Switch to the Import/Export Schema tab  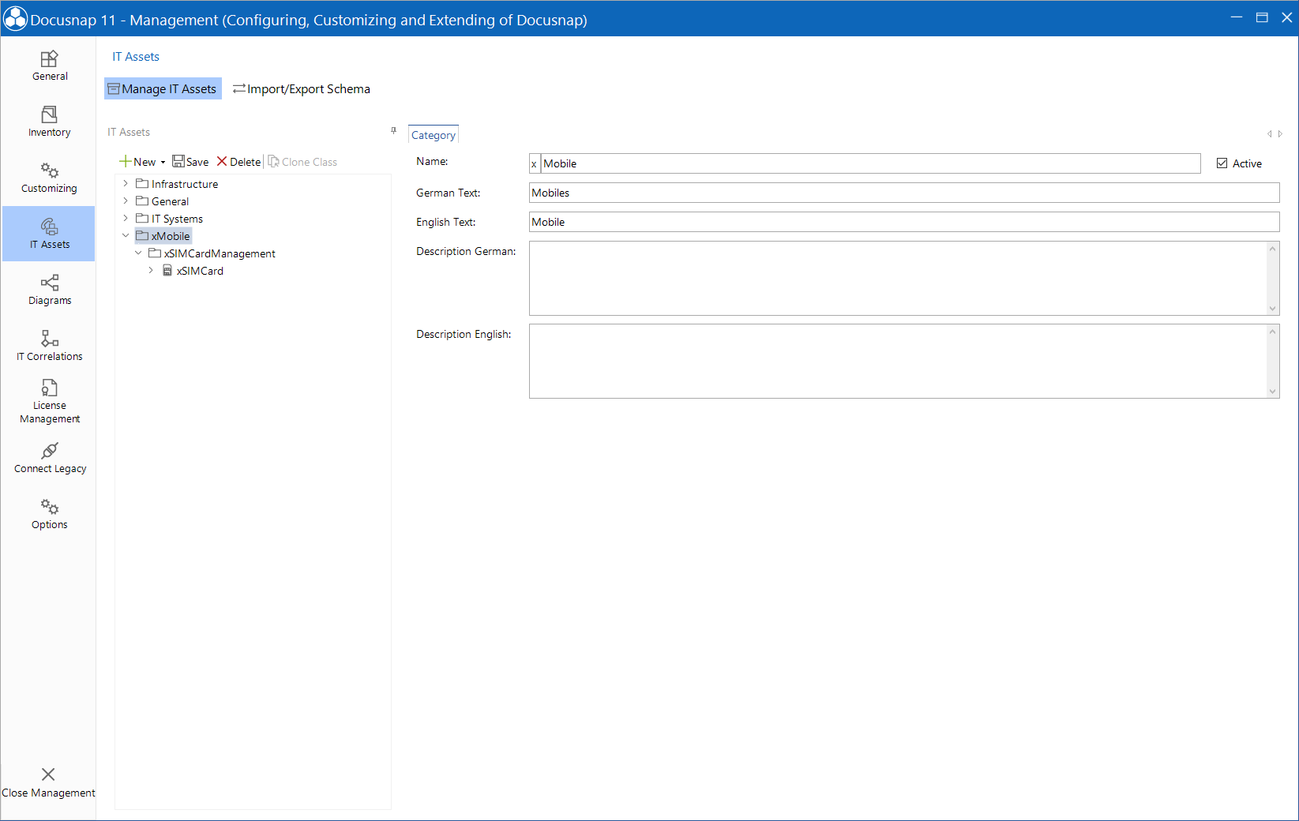click(x=301, y=88)
